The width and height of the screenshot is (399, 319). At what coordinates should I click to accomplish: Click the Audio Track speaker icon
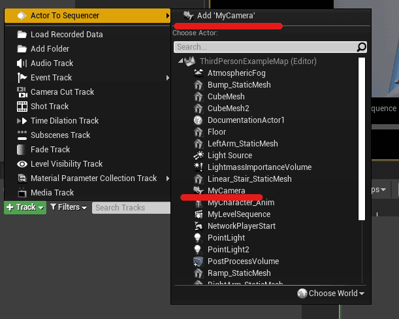(22, 63)
